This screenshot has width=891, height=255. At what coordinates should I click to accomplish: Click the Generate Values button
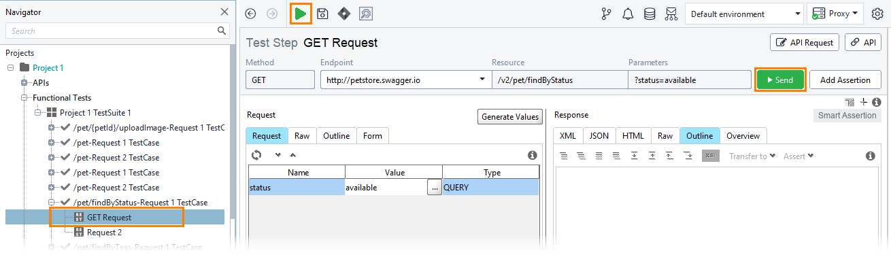[510, 116]
